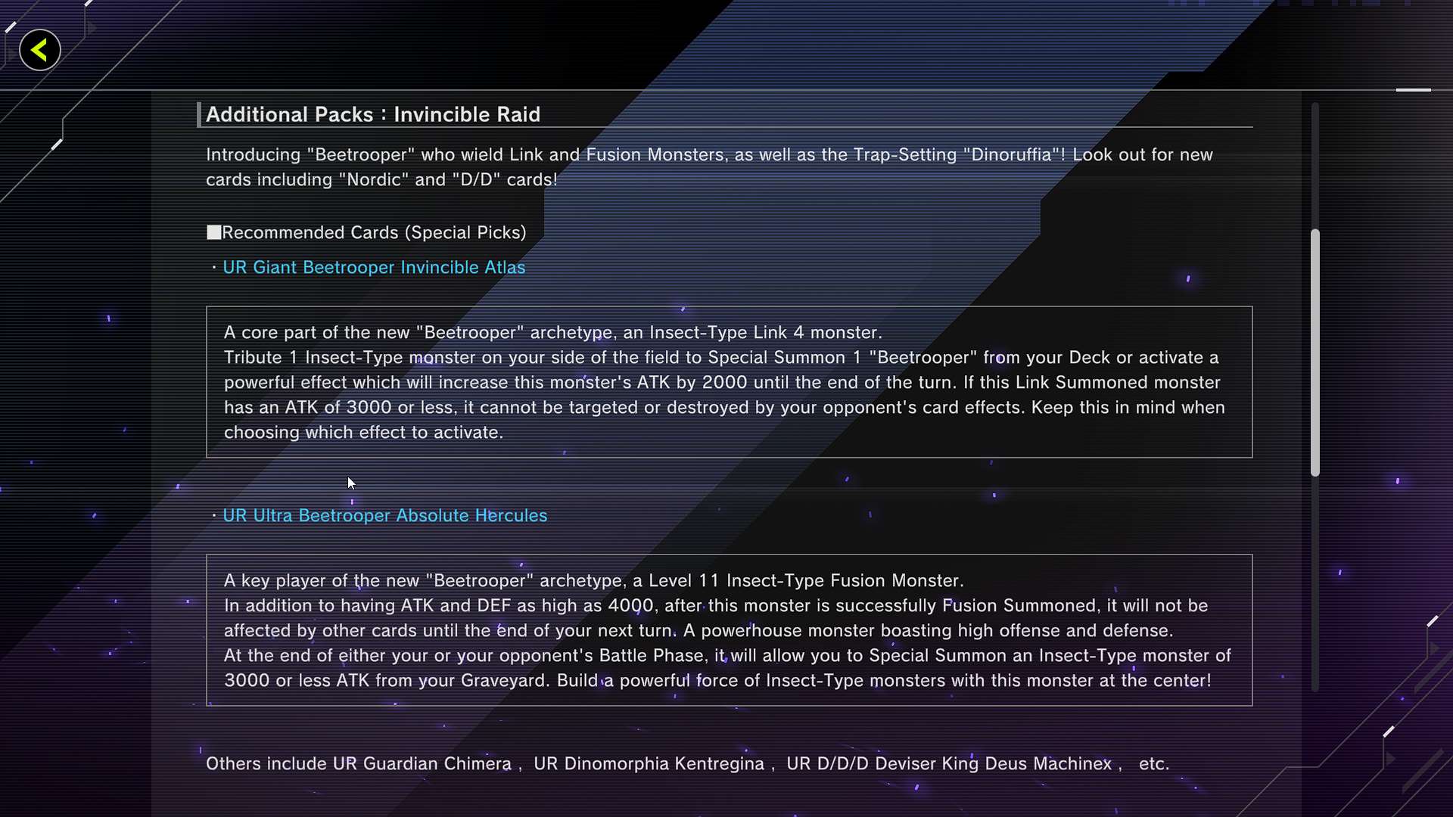1453x817 pixels.
Task: Click UR Guardian Chimera in the Others list
Action: 422,764
